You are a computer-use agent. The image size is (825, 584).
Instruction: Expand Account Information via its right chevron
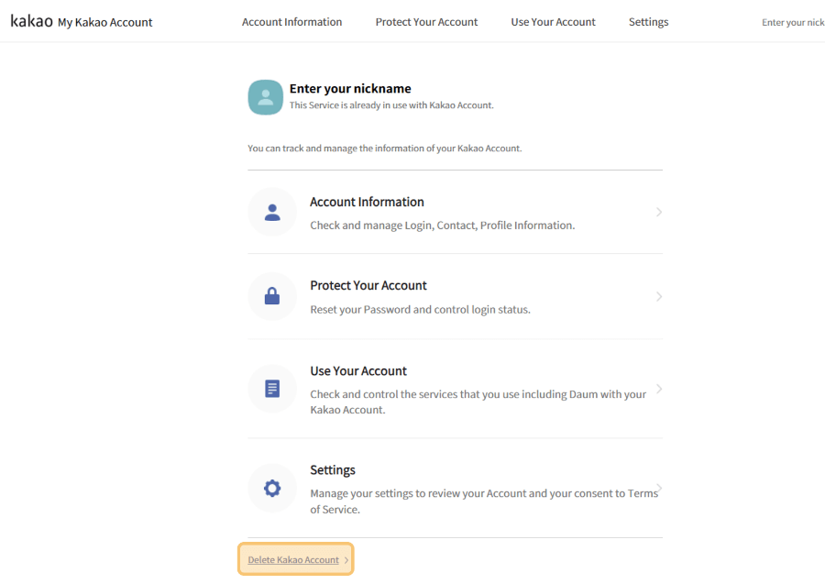click(659, 212)
